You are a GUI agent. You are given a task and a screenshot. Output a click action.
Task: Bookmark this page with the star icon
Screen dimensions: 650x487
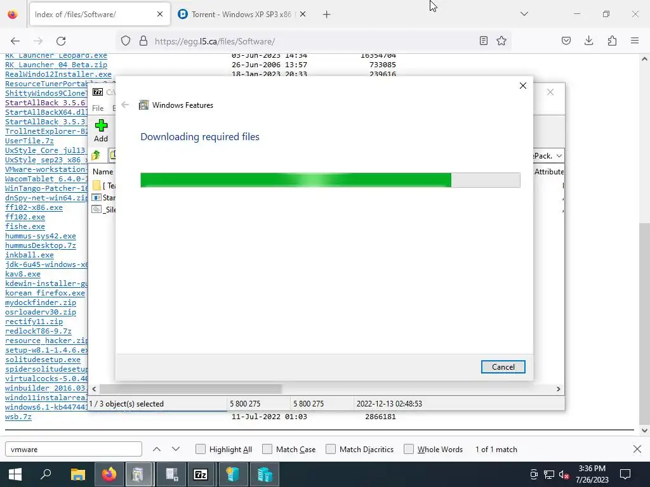pyautogui.click(x=501, y=41)
